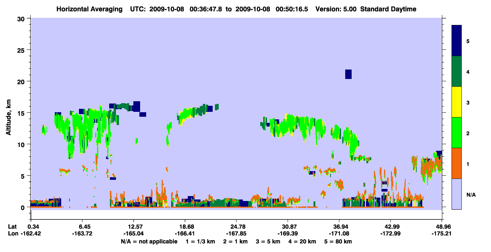This screenshot has height=252, width=491.
Task: Click the colorbar number label 3
Action: point(468,102)
